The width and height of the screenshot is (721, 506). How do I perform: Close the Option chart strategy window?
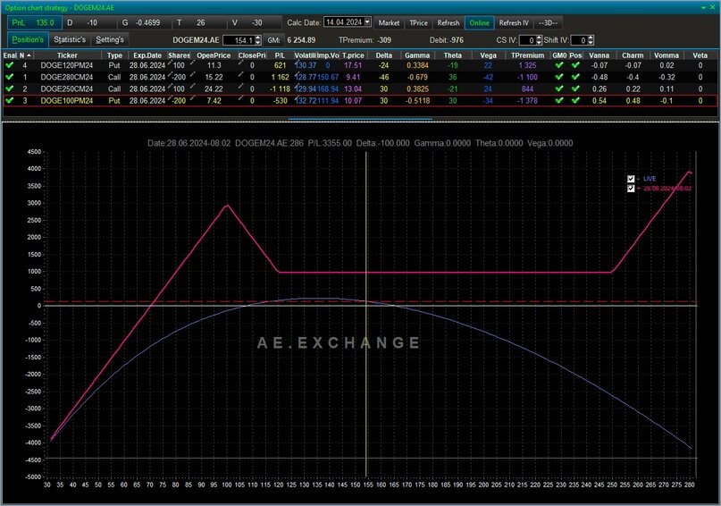coord(713,8)
